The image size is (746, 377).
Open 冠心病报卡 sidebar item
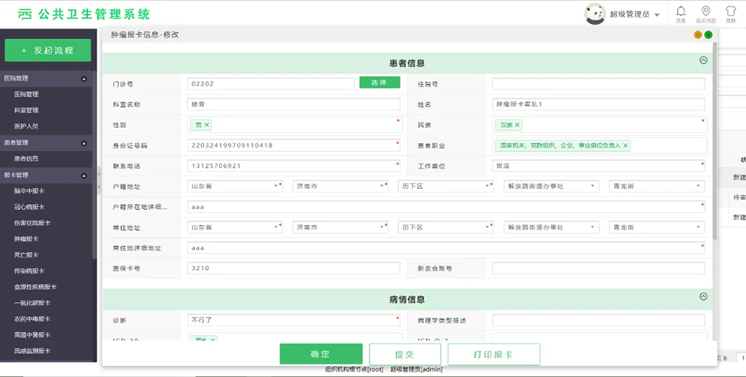tap(29, 207)
